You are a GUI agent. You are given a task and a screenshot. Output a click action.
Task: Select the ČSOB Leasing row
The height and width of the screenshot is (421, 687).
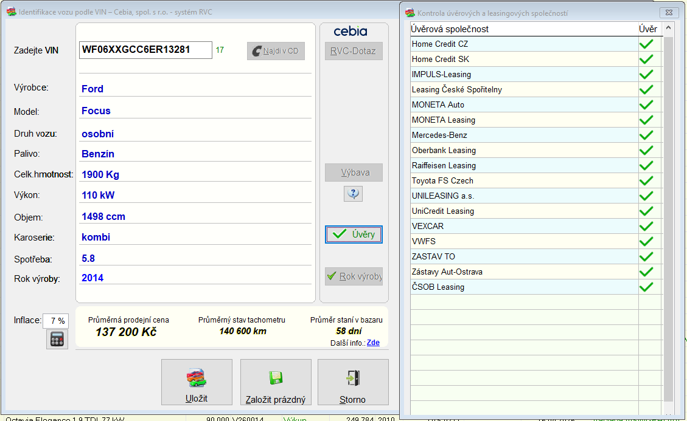click(x=536, y=287)
